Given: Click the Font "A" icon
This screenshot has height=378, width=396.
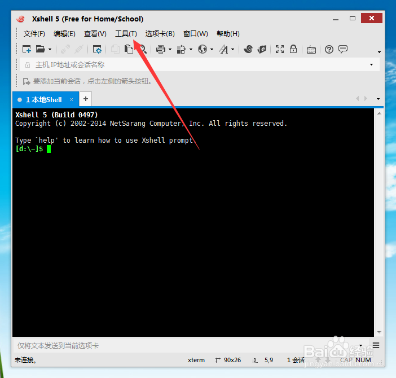Looking at the screenshot, I should [x=223, y=49].
